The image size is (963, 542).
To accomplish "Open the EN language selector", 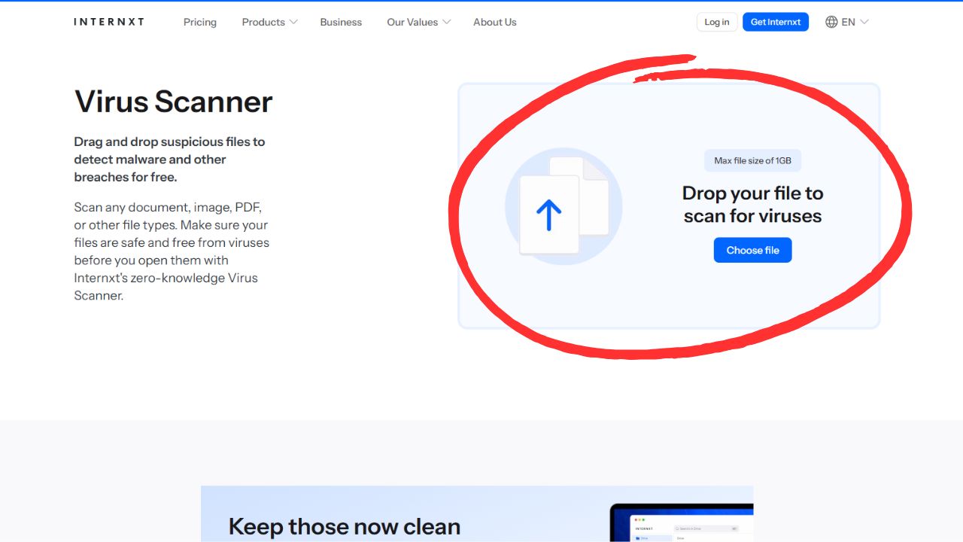I will 848,22.
